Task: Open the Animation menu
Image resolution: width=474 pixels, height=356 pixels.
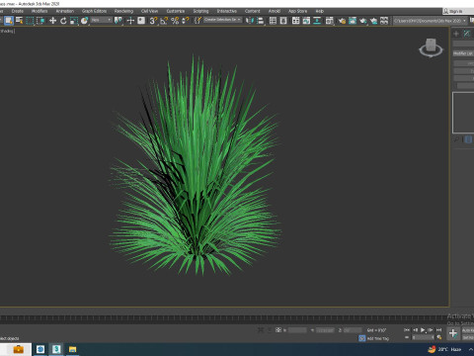Action: tap(64, 11)
